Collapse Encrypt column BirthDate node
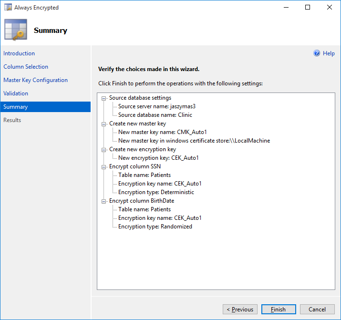The image size is (341, 320). [104, 201]
